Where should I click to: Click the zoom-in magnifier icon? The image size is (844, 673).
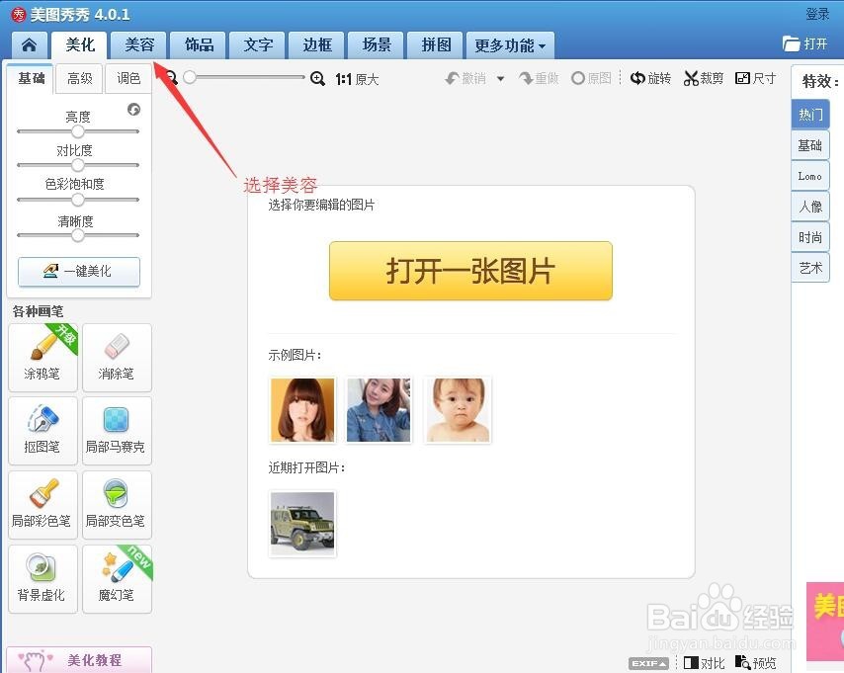(317, 79)
